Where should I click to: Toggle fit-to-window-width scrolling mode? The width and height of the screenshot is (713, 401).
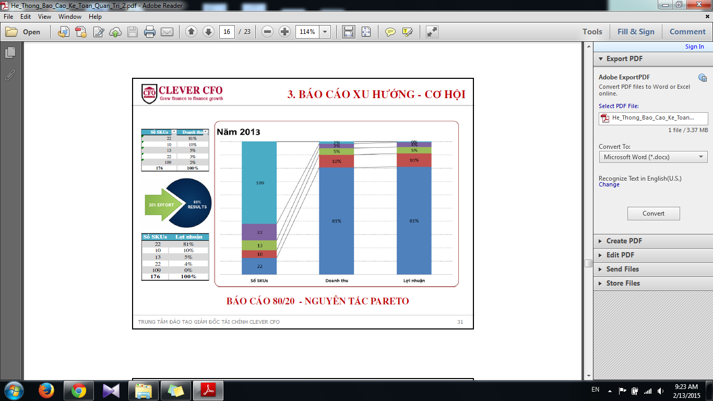coord(349,32)
